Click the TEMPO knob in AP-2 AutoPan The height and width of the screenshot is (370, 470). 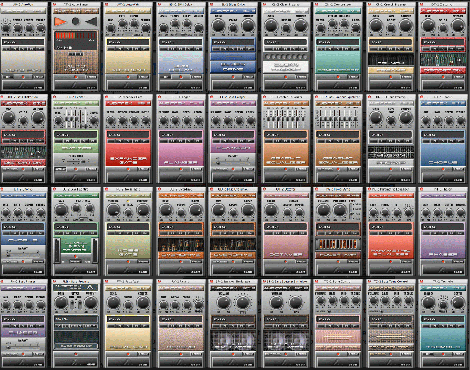point(17,28)
